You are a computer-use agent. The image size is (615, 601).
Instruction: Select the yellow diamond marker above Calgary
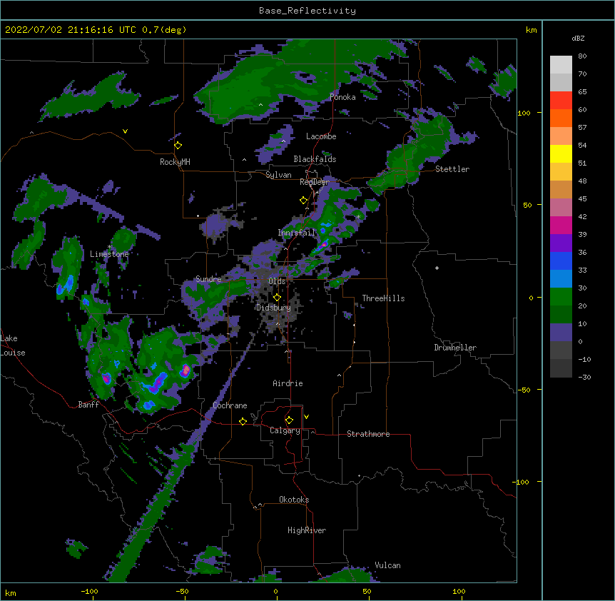tap(289, 420)
